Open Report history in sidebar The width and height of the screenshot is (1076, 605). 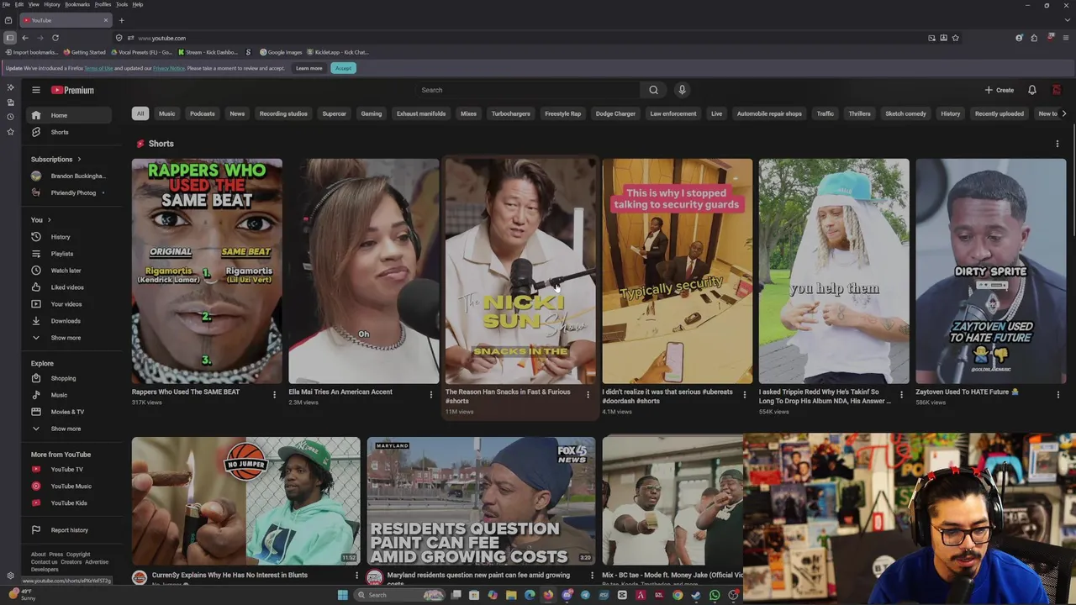coord(70,530)
